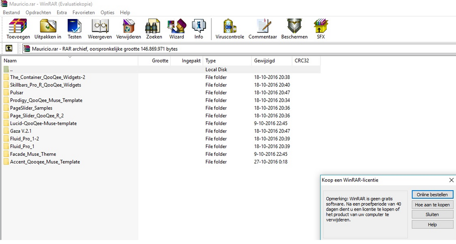Click the folder icon of Facade_Muse_Theme
The image size is (456, 244).
point(6,154)
